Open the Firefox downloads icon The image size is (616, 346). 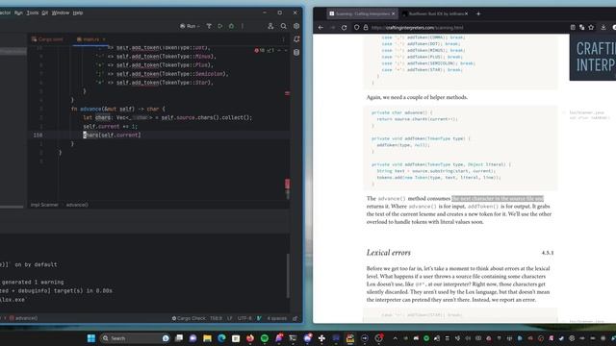[x=603, y=28]
